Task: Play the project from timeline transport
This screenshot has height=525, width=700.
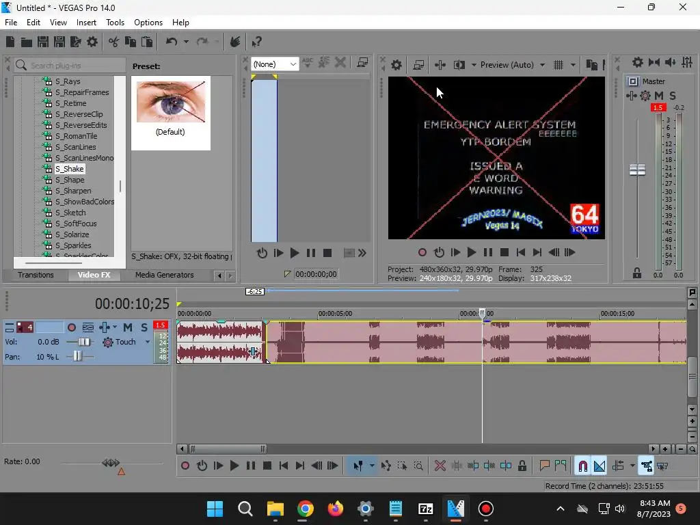Action: click(234, 466)
